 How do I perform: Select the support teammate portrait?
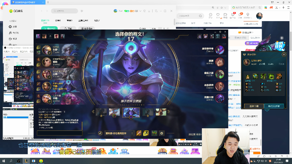(x=47, y=62)
